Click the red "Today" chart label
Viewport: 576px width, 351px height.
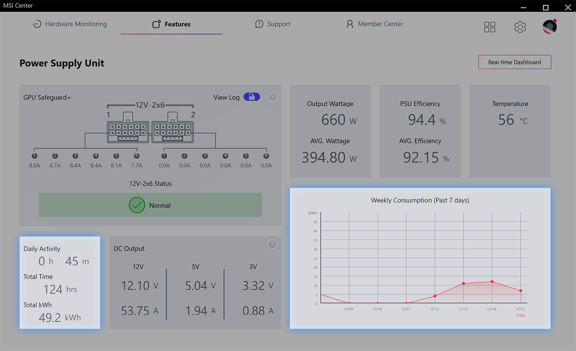(x=521, y=315)
